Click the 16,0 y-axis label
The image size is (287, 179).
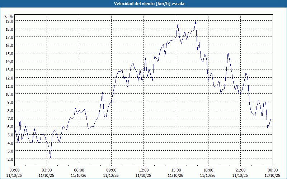[x=9, y=45]
